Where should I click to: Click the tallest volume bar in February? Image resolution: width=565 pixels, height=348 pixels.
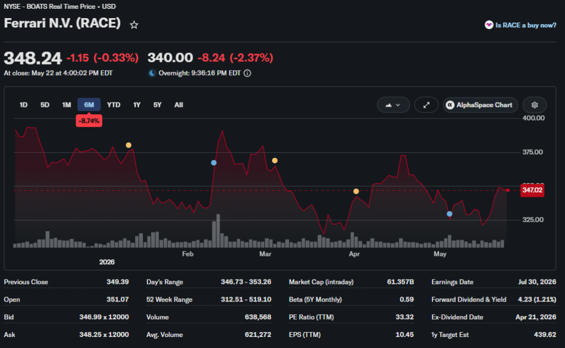(x=218, y=231)
